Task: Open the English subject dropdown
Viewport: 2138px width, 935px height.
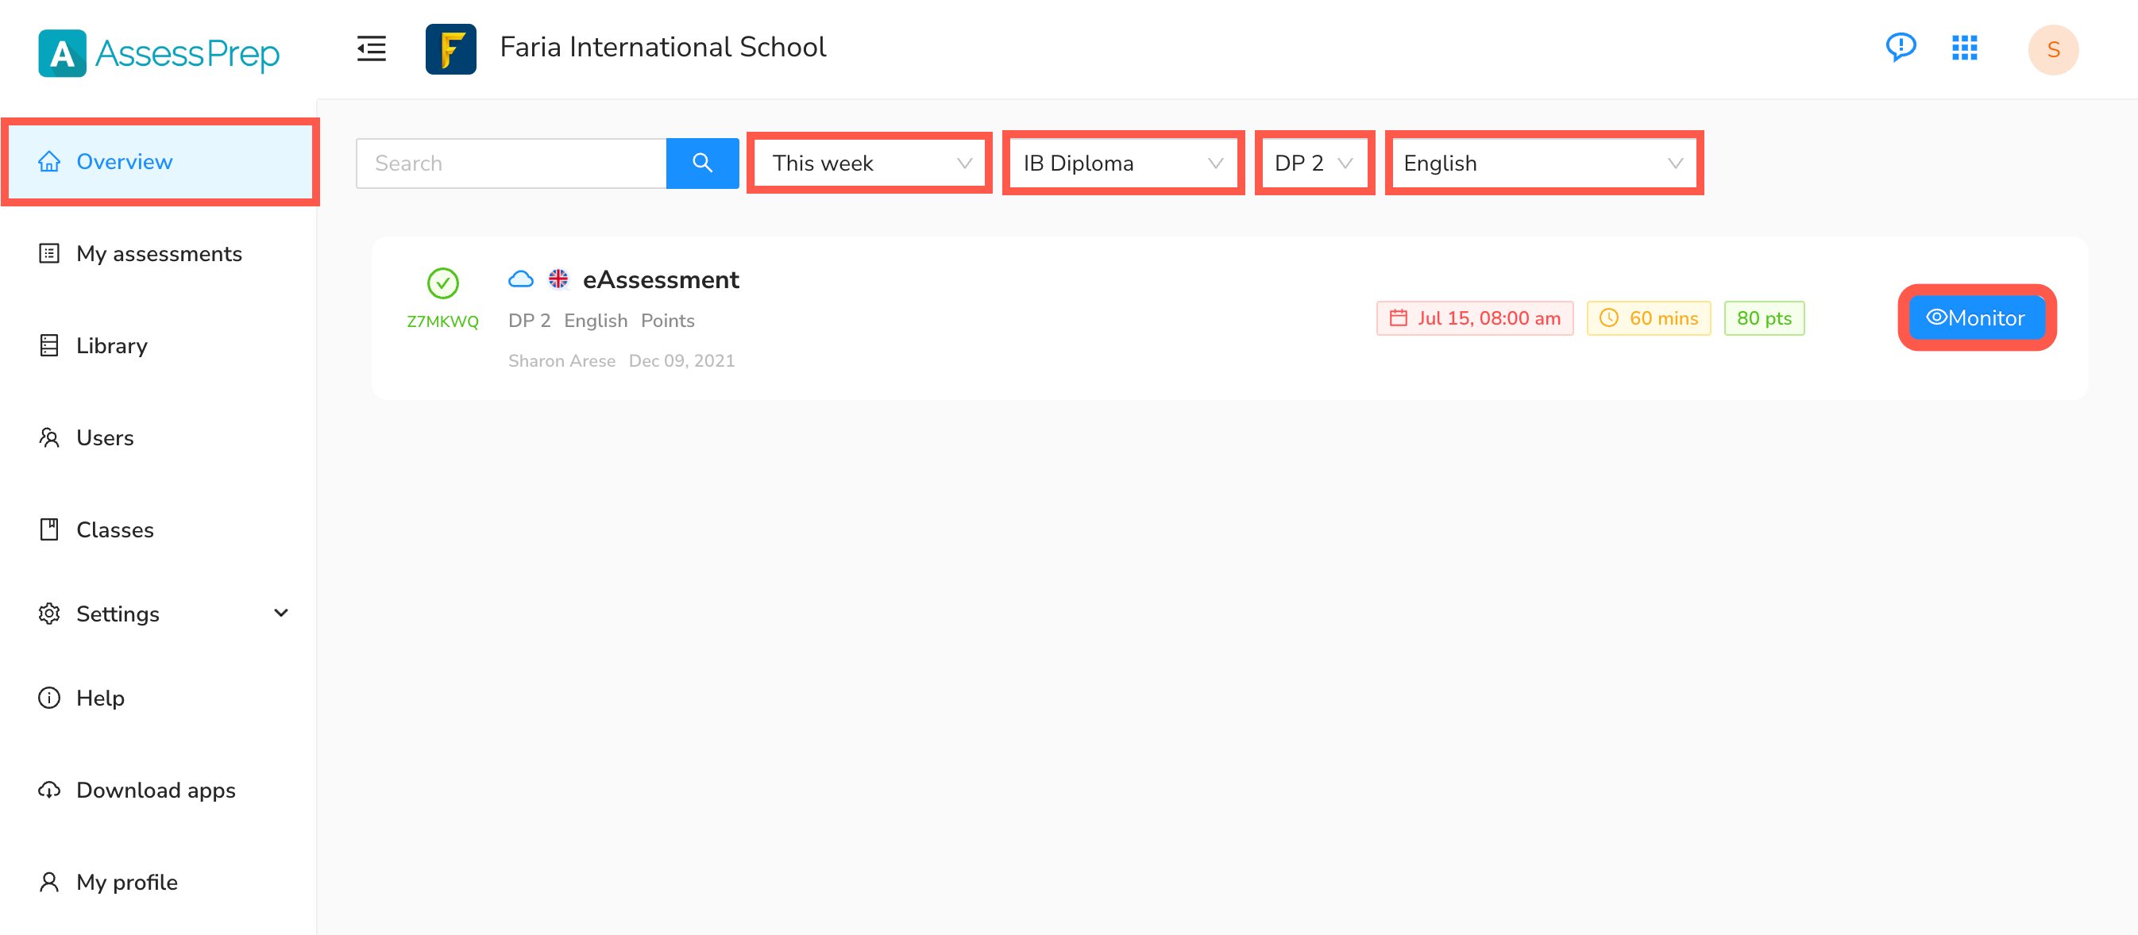Action: tap(1543, 164)
